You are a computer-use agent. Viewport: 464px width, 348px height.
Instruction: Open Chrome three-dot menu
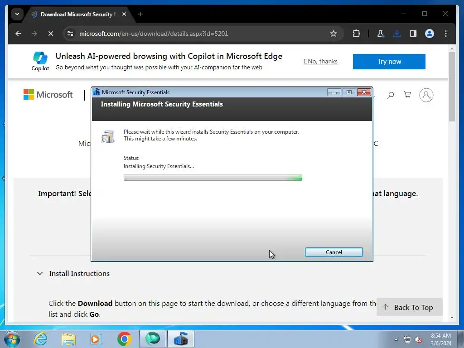coord(446,34)
